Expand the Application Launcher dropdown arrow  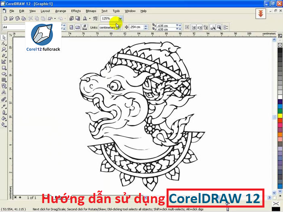(x=89, y=19)
